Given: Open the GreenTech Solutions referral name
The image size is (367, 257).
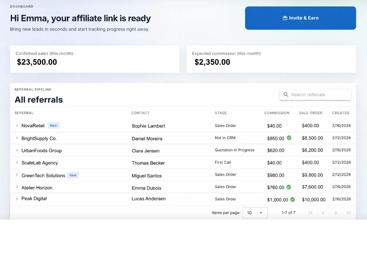Looking at the screenshot, I should click(43, 176).
